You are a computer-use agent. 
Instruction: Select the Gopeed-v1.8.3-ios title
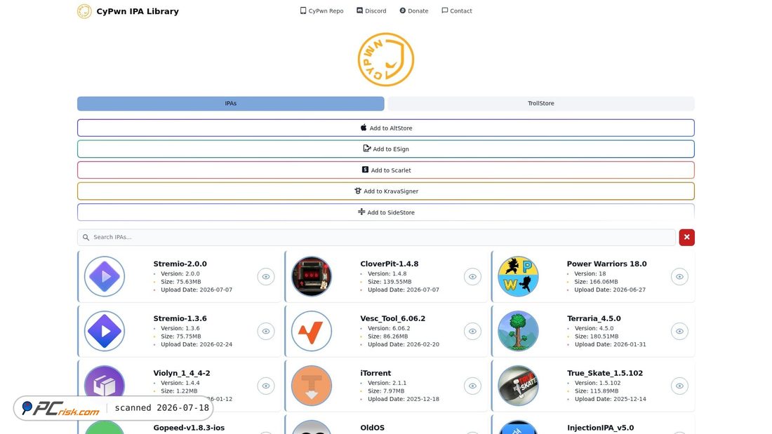(189, 428)
